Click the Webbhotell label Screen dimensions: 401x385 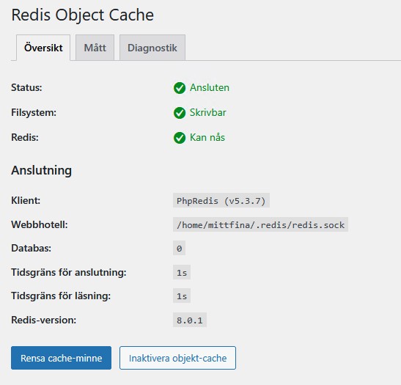tap(40, 224)
